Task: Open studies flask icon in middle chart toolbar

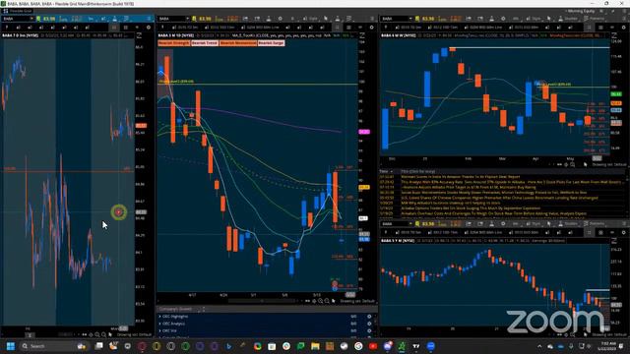Action: [338, 19]
